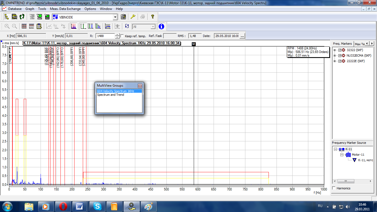The height and width of the screenshot is (212, 377).
Task: Click the green footprints route icon
Action: 22,17
